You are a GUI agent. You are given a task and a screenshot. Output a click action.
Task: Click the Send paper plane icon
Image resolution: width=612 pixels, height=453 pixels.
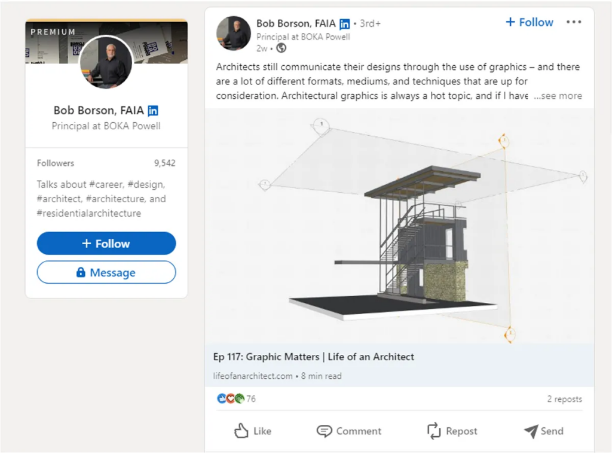(532, 431)
